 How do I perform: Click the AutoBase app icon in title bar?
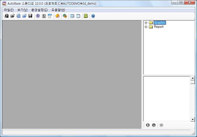[x=4, y=4]
